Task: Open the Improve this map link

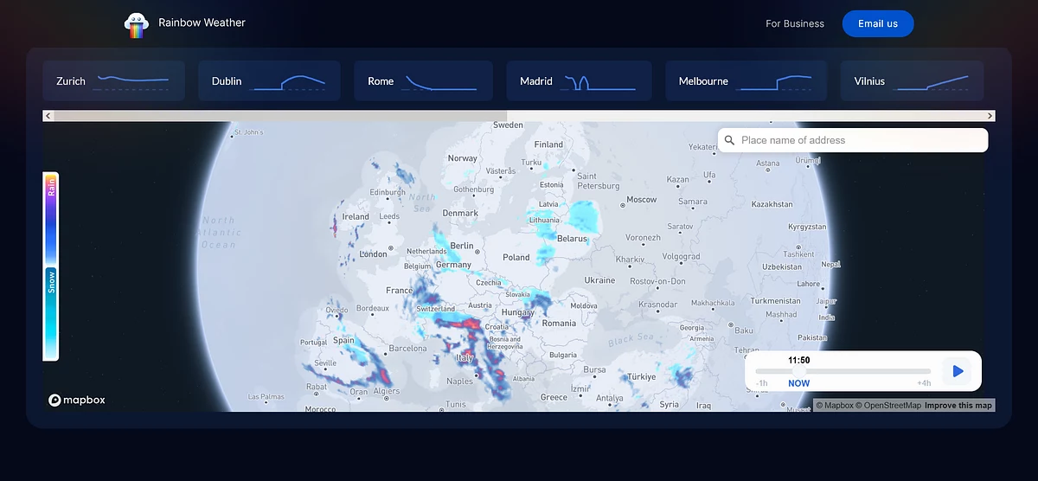Action: [958, 406]
